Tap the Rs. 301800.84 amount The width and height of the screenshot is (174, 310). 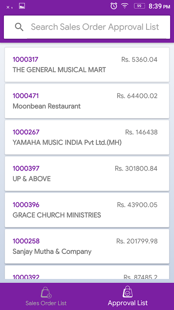click(136, 169)
